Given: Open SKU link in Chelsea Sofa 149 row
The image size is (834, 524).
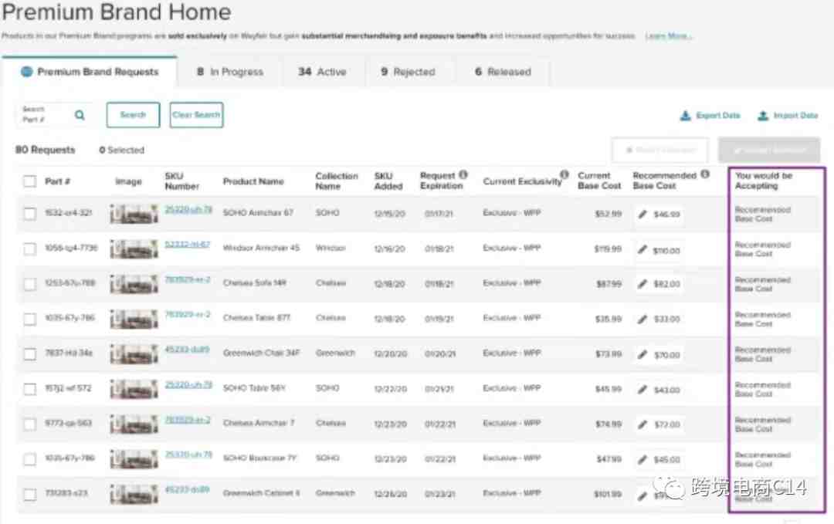Looking at the screenshot, I should coord(187,279).
